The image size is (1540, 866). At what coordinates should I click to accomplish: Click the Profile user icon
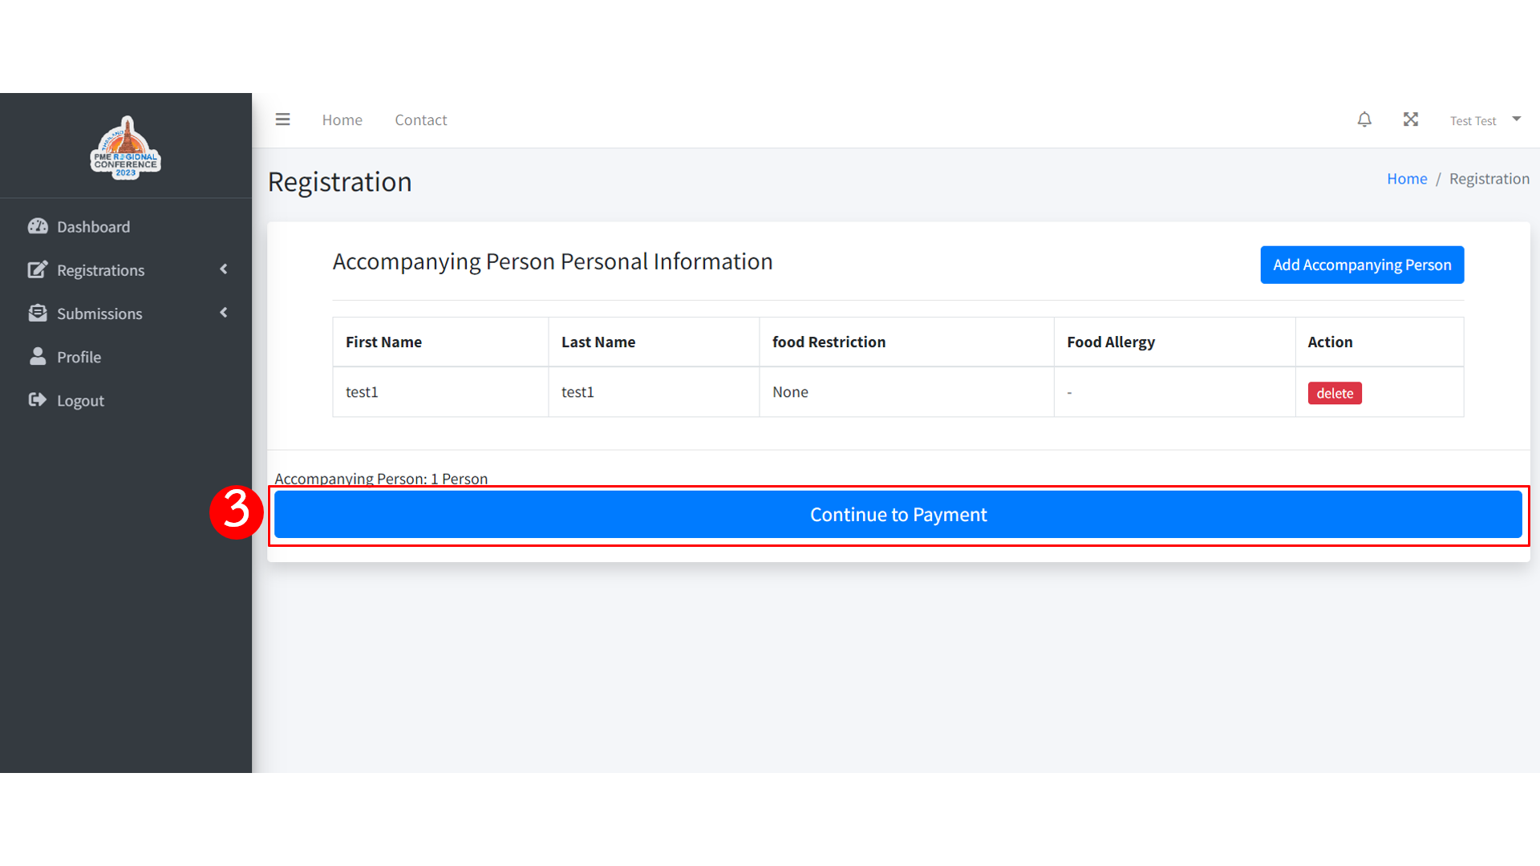(x=38, y=356)
